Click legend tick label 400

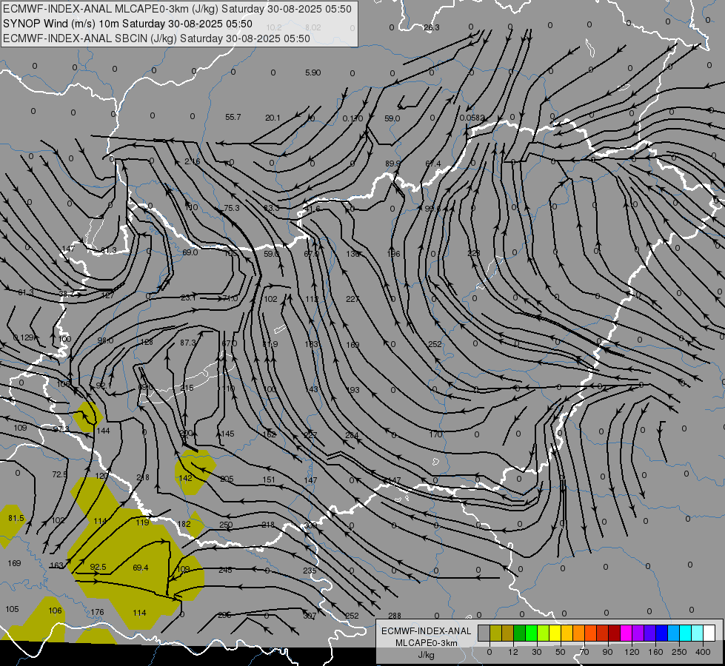[703, 652]
